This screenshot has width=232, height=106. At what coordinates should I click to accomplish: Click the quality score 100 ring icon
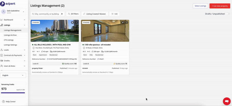click(63, 64)
